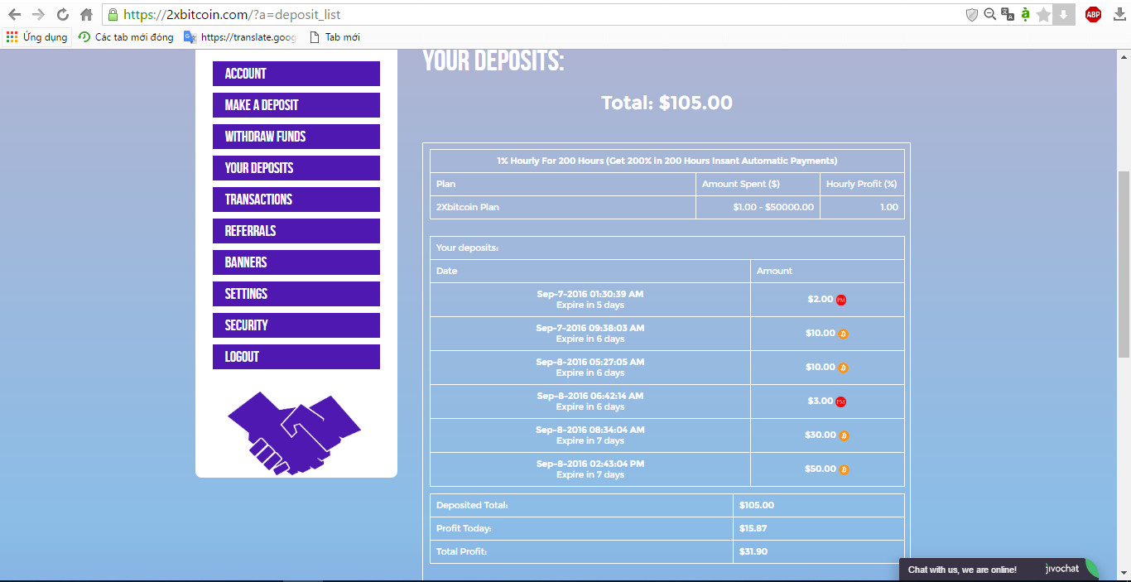Click the browser forward arrow

point(38,14)
